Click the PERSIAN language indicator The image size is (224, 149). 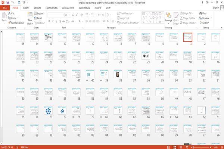[25, 147]
